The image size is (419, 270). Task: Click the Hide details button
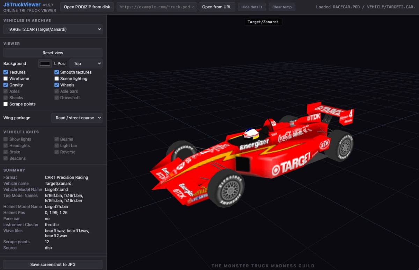252,7
